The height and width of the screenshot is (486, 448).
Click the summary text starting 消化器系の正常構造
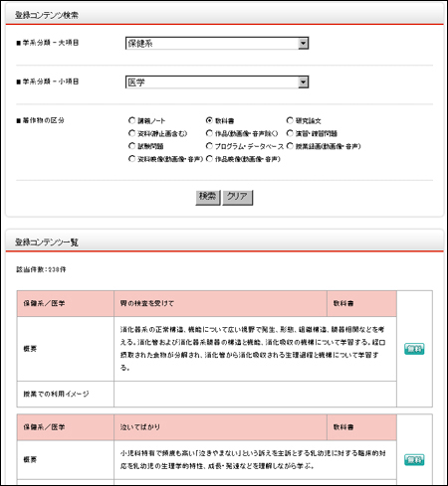point(253,349)
